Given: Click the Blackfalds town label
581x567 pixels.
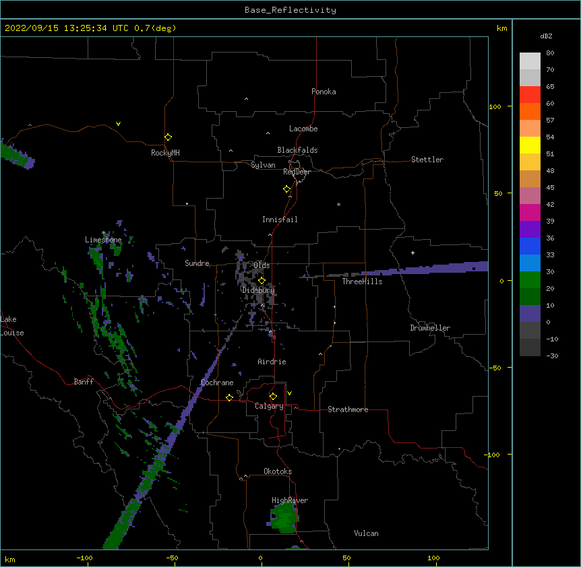Looking at the screenshot, I should (297, 150).
